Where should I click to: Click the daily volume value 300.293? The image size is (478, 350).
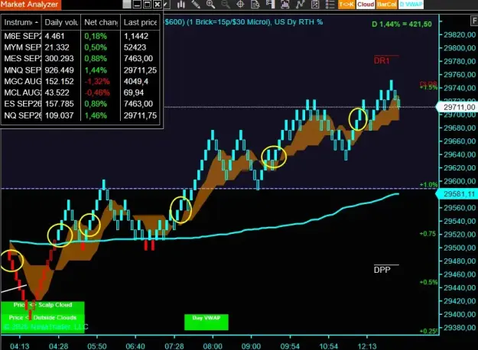[x=59, y=59]
